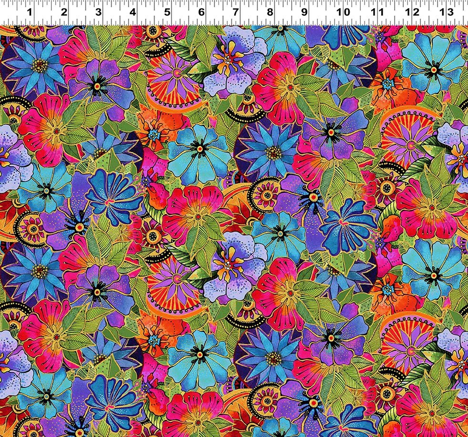
Task: Click the number 8 on the ruler
Action: click(x=270, y=12)
